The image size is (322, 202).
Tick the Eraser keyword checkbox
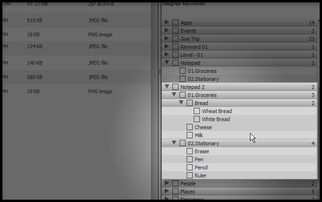(189, 151)
